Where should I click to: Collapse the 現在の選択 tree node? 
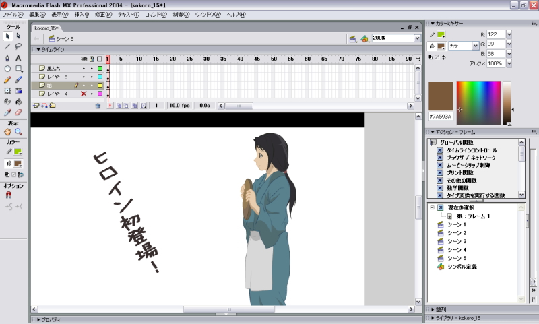pyautogui.click(x=433, y=208)
